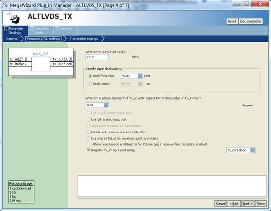271x211 pixels.
Task: Enable self-reset on loss lock checkbox
Action: (x=89, y=132)
